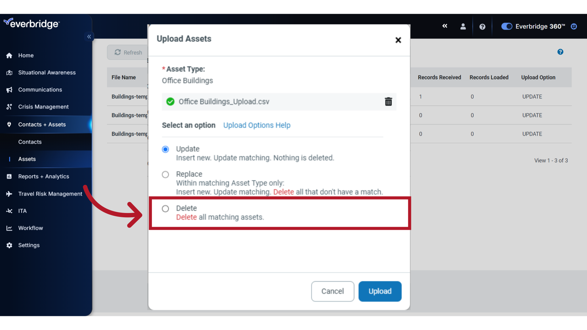Select the Update radio button option

coord(165,149)
